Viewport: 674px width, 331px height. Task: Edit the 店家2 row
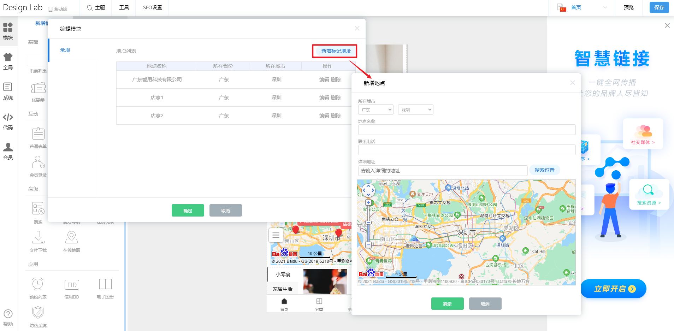click(324, 116)
